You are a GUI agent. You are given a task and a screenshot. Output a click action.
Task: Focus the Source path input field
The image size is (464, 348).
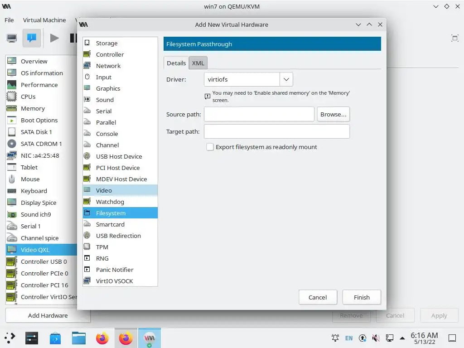(x=259, y=114)
